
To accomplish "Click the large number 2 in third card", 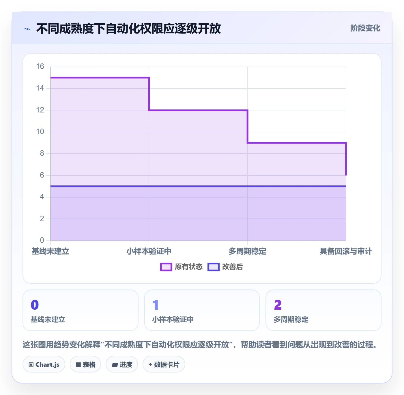I will point(278,305).
